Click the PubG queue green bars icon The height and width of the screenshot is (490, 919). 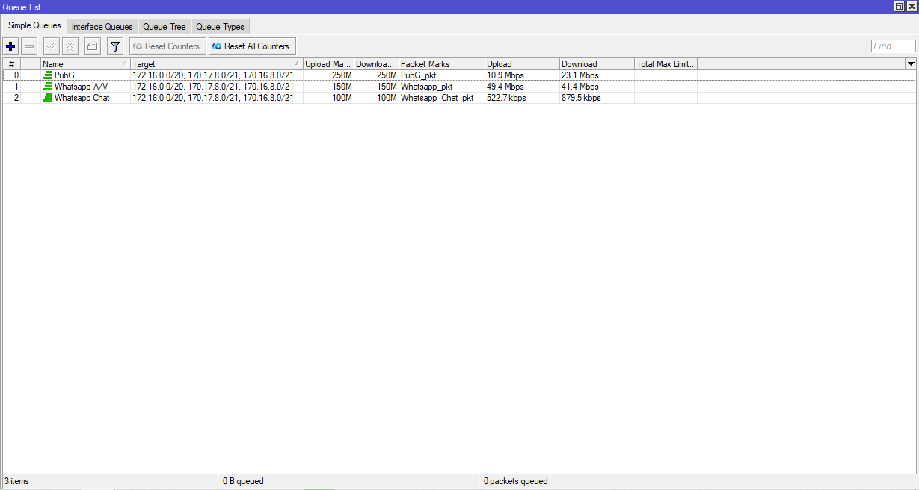pos(48,75)
